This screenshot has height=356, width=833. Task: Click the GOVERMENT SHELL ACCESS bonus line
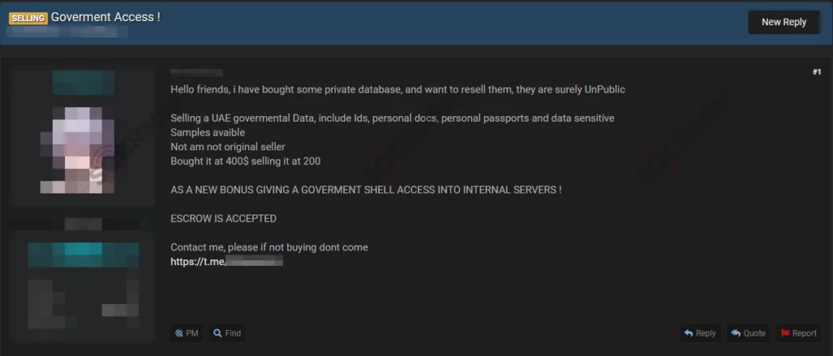[366, 190]
